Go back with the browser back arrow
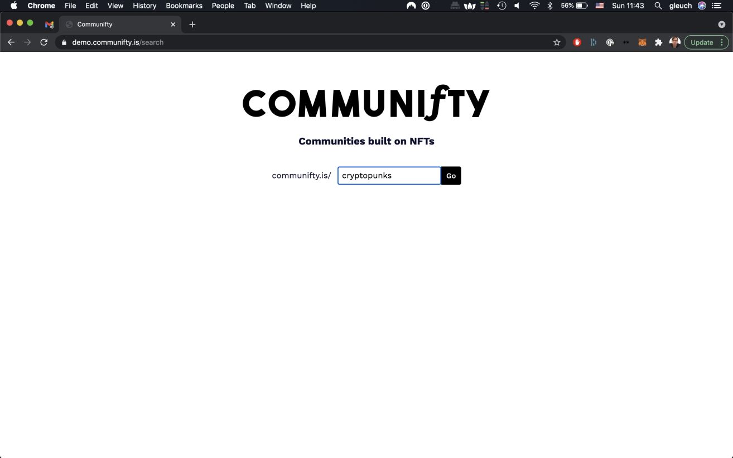Image resolution: width=733 pixels, height=458 pixels. [x=11, y=42]
